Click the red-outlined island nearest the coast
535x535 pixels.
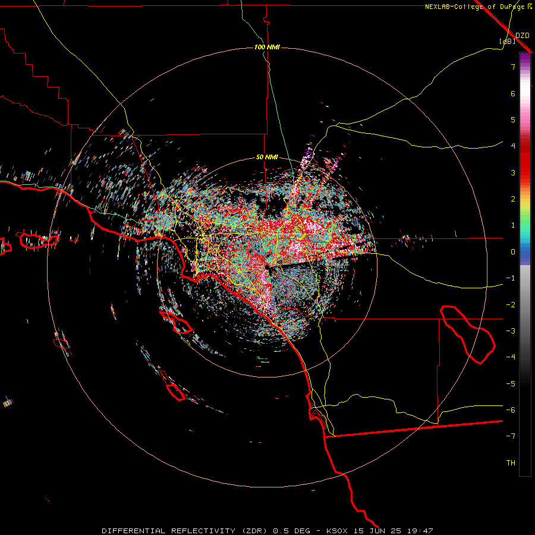[177, 322]
